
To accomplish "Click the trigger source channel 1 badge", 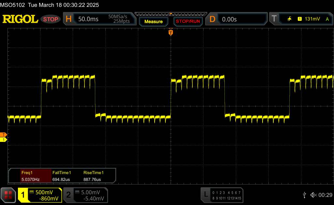I will point(300,19).
